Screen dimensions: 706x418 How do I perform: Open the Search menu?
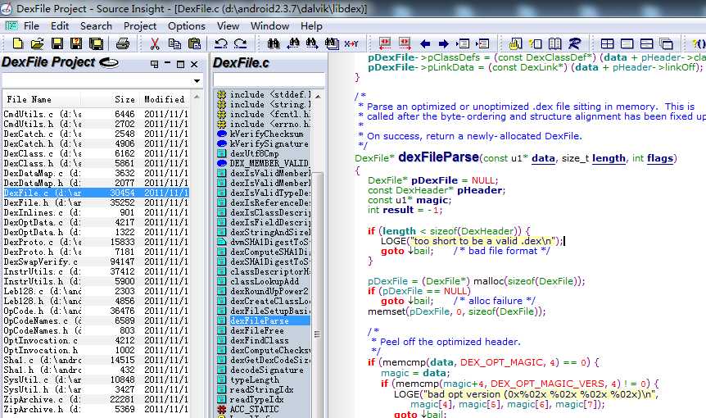96,26
